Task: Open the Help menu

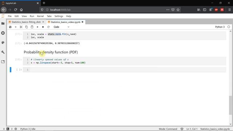Action: (x=68, y=16)
